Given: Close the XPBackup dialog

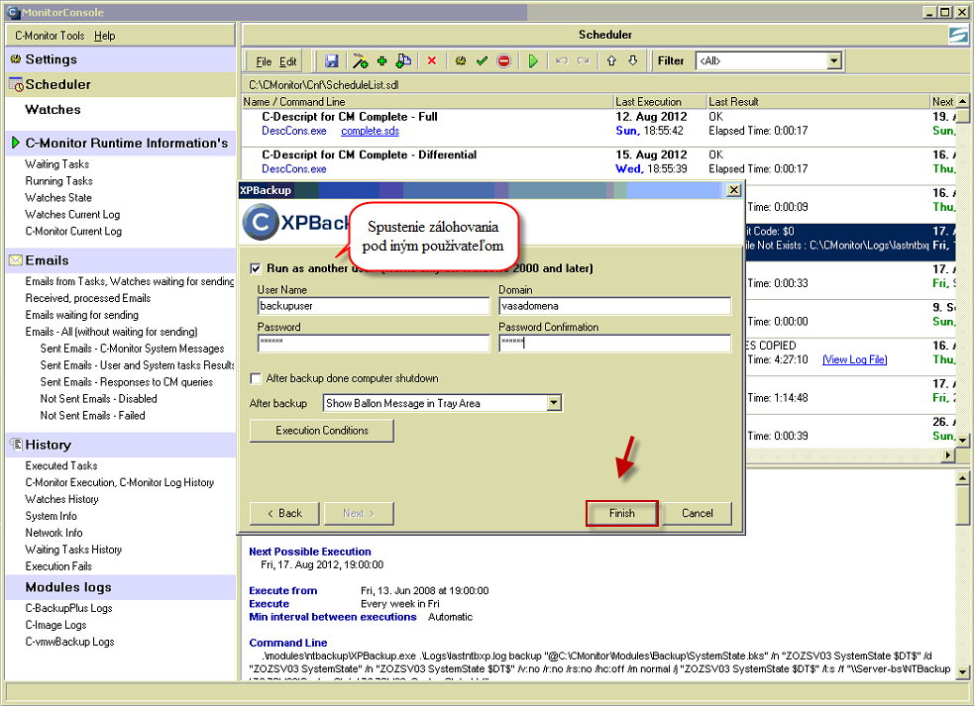Looking at the screenshot, I should (733, 190).
